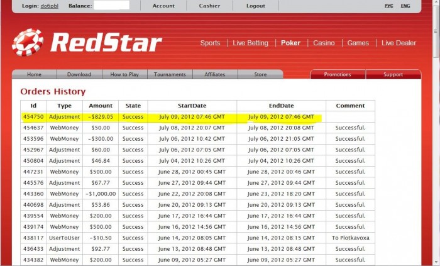Open the Store tab
Screen dimensions: 440x266
260,74
